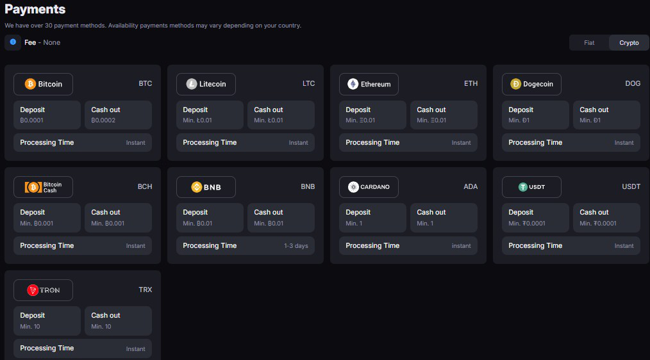650x360 pixels.
Task: Open BNB Deposit box
Action: [x=210, y=218]
